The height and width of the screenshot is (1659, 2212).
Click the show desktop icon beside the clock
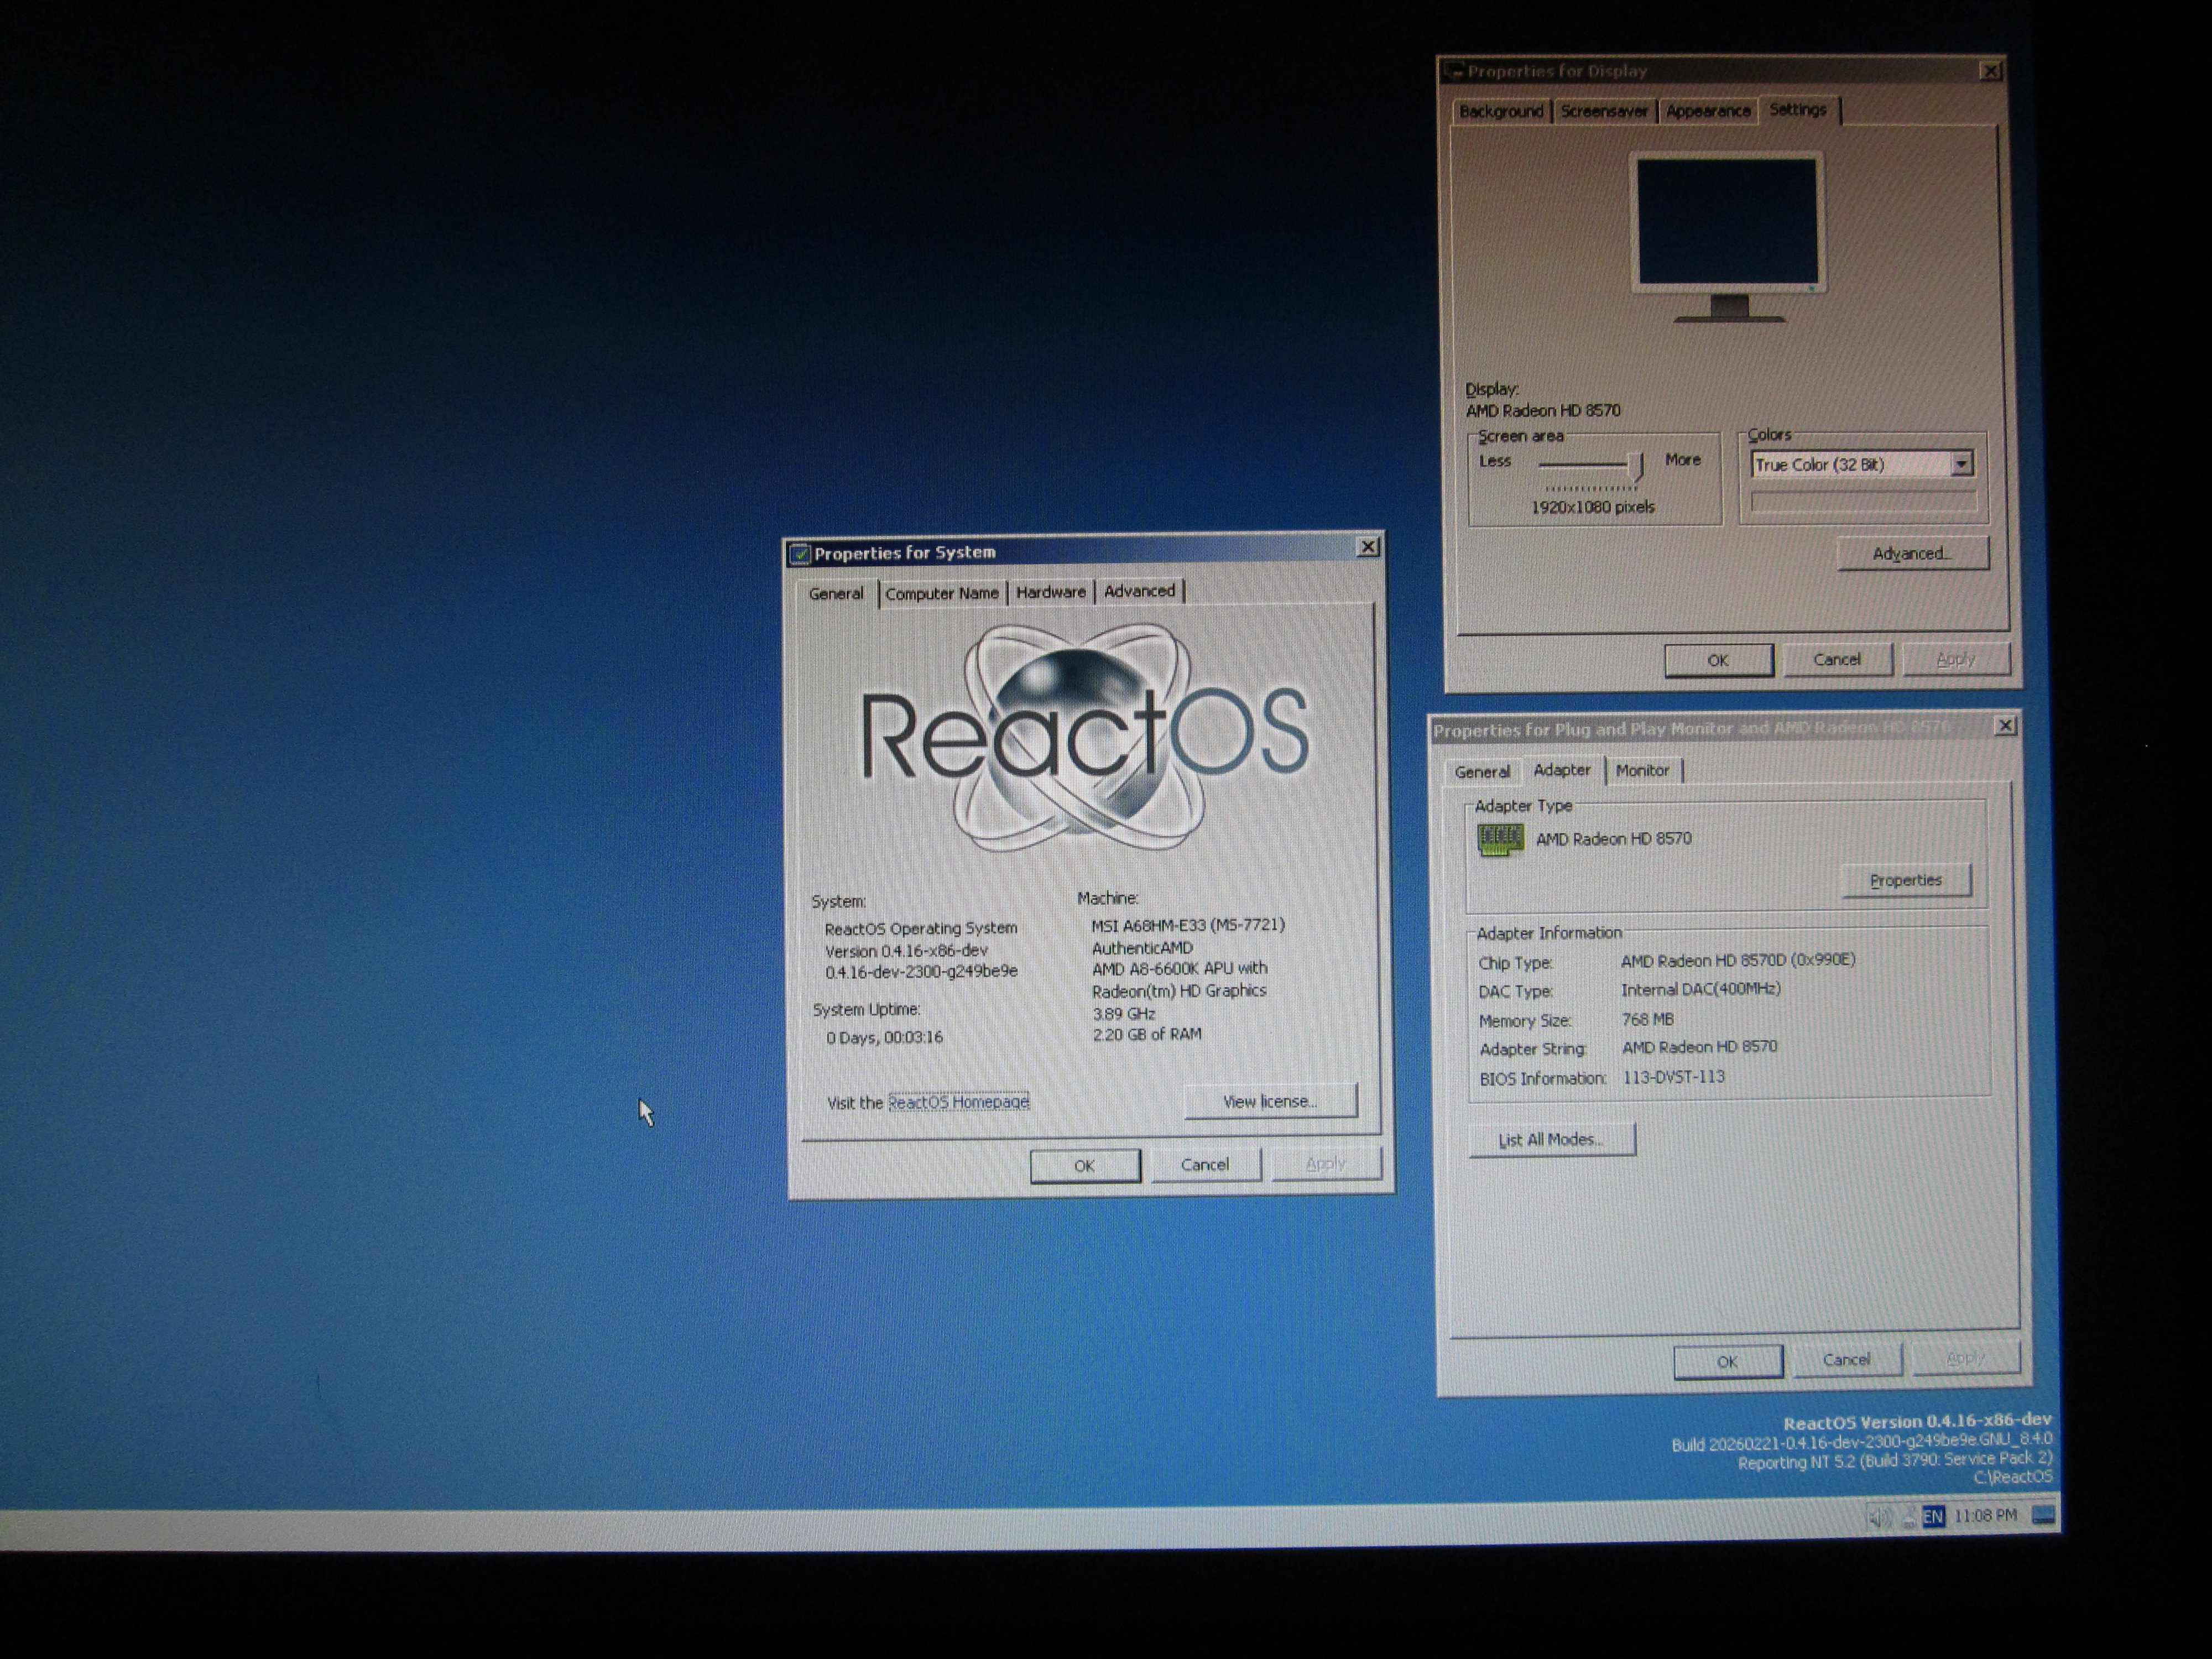[x=2044, y=1515]
